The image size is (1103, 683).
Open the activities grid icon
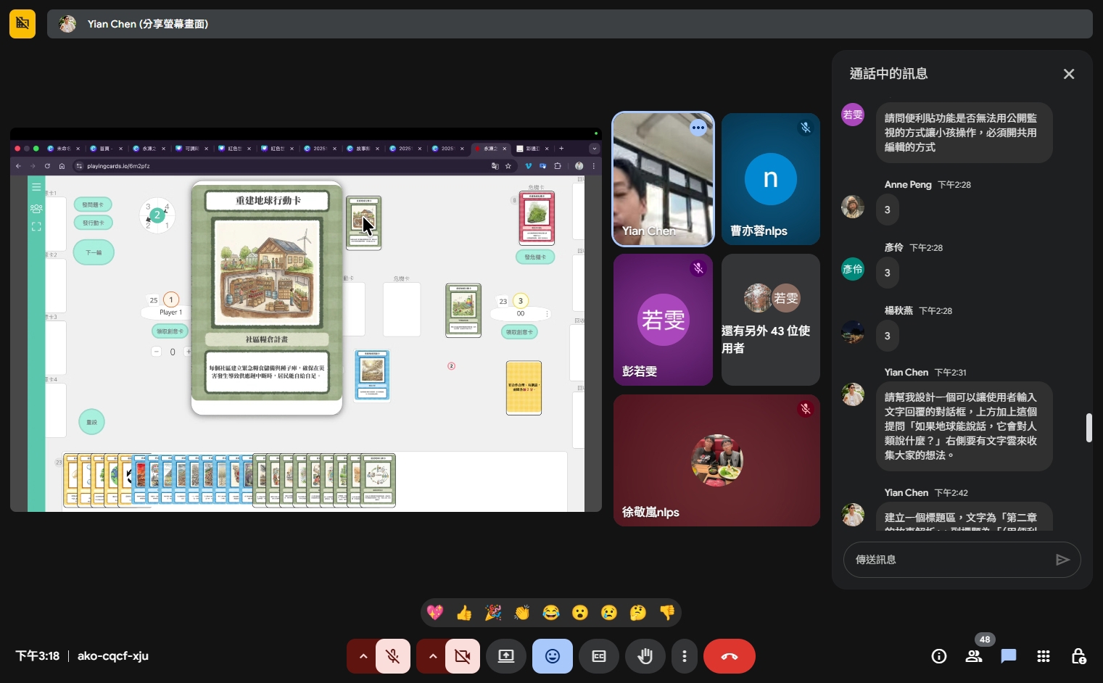[1044, 656]
